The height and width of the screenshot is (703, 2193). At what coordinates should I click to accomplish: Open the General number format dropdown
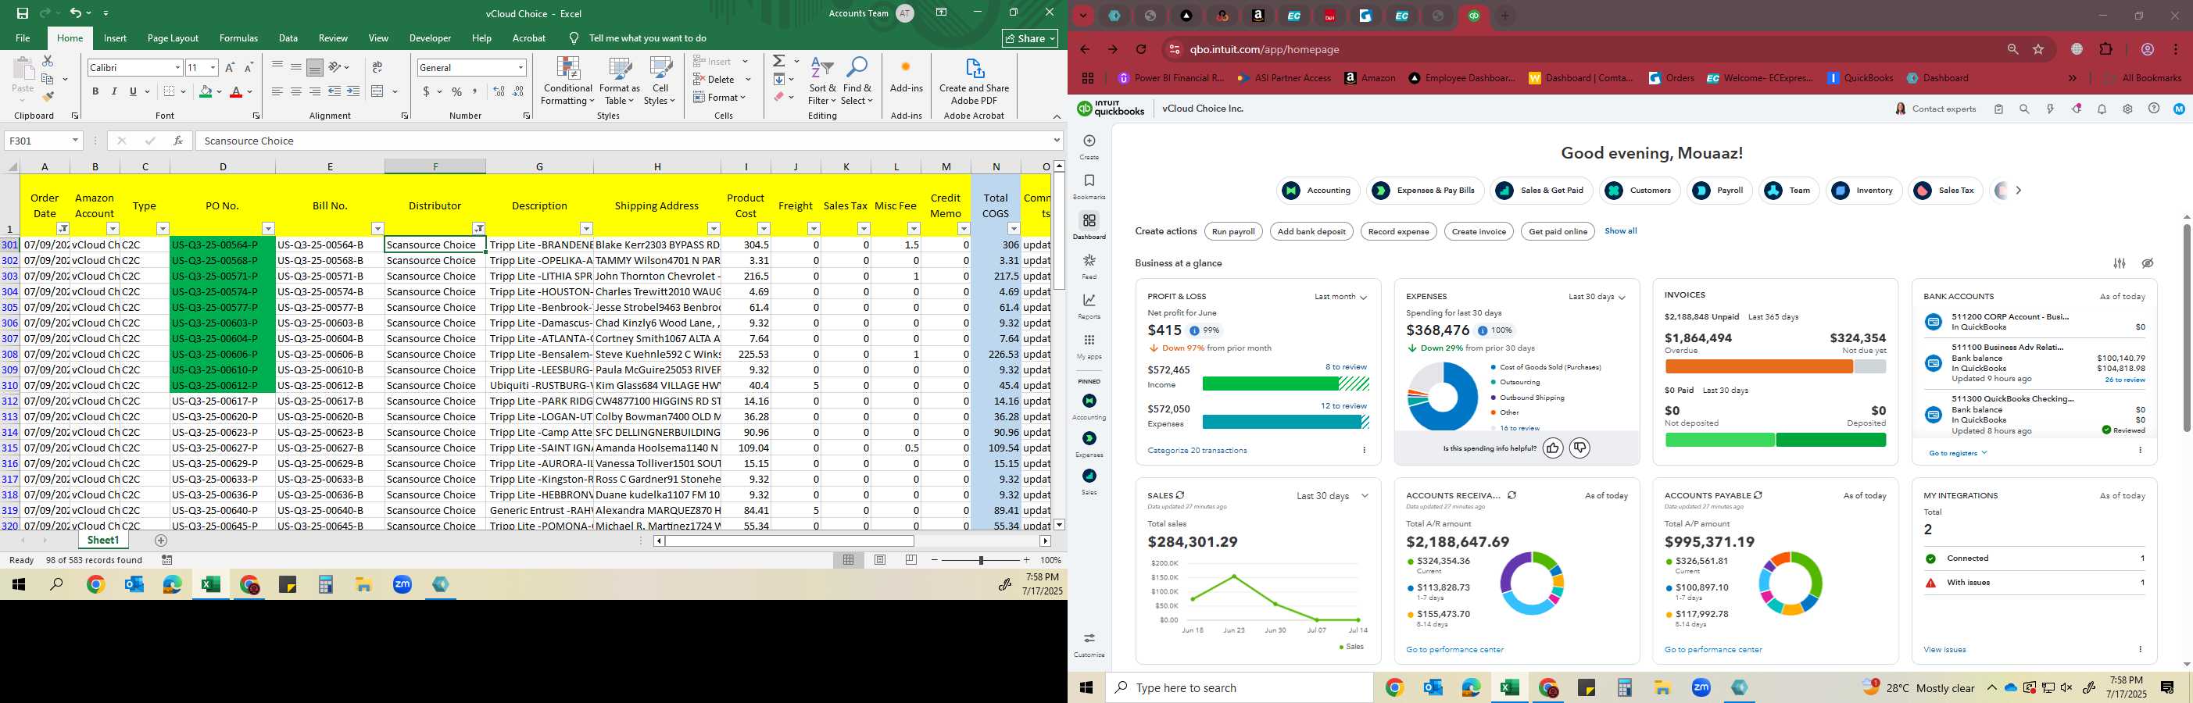521,67
